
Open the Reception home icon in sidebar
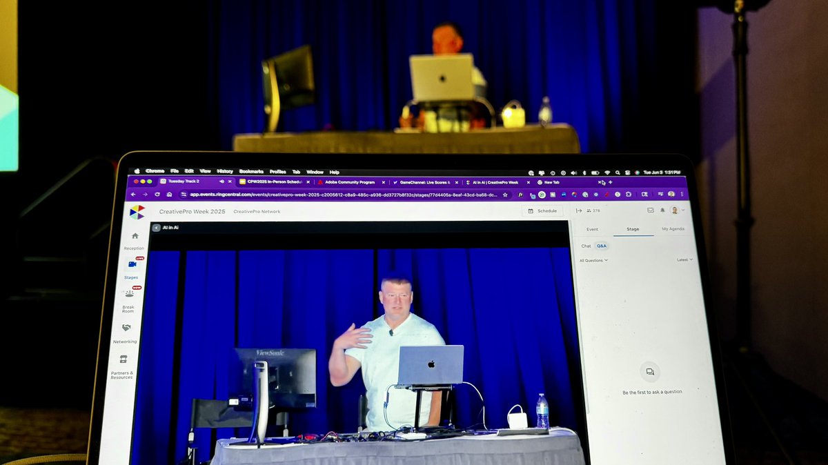(135, 236)
